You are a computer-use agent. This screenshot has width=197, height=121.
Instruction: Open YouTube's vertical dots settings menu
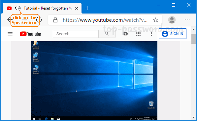(151, 34)
